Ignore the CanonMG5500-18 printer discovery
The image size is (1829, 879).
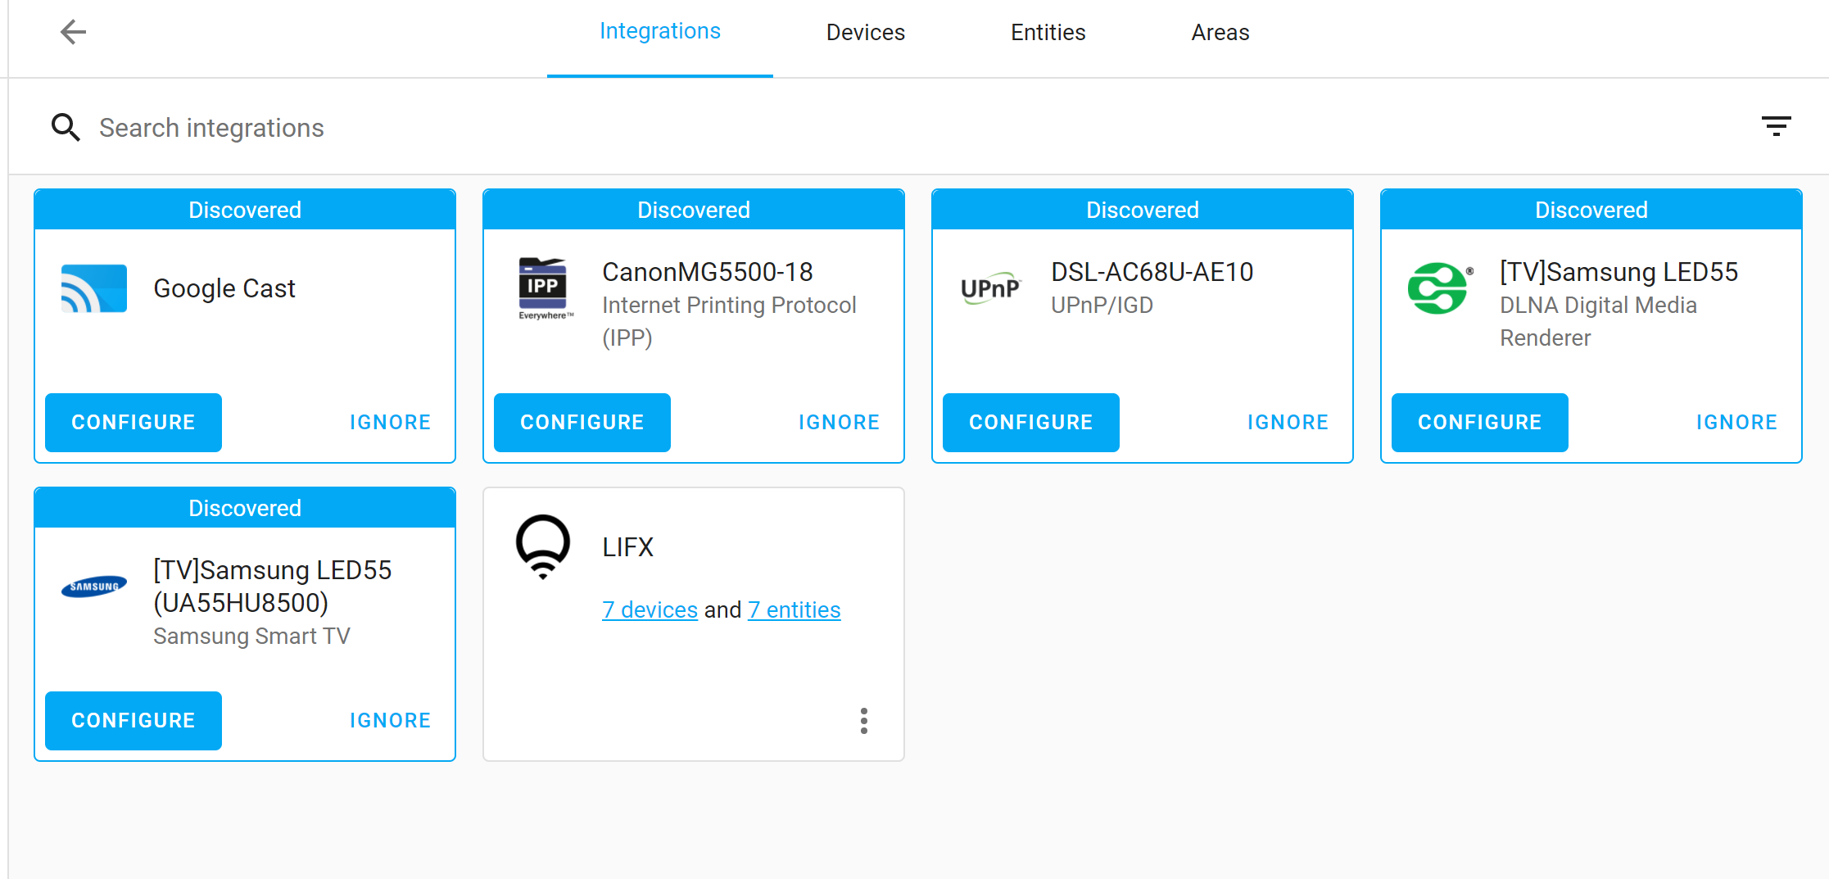pos(839,422)
